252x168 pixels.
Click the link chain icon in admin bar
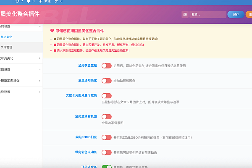[56, 1]
